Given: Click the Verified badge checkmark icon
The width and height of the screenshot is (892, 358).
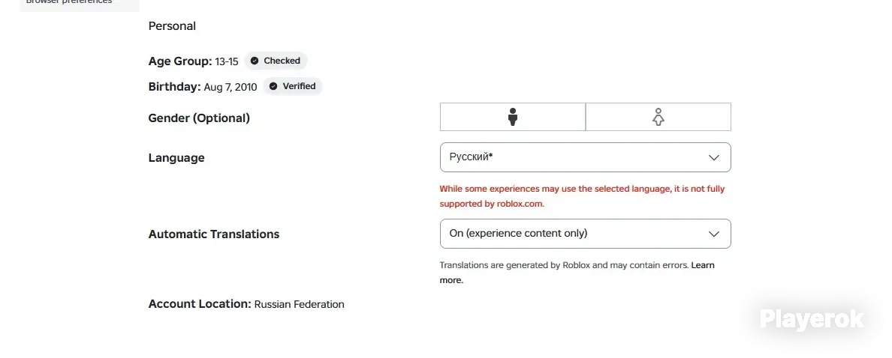Looking at the screenshot, I should point(273,86).
